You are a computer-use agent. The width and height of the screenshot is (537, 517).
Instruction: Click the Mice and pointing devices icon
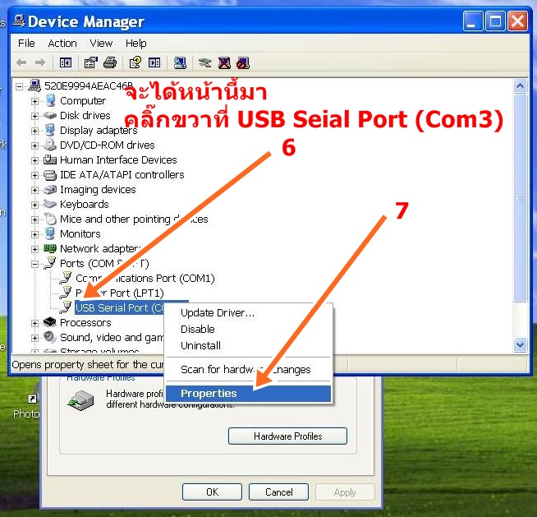[50, 219]
